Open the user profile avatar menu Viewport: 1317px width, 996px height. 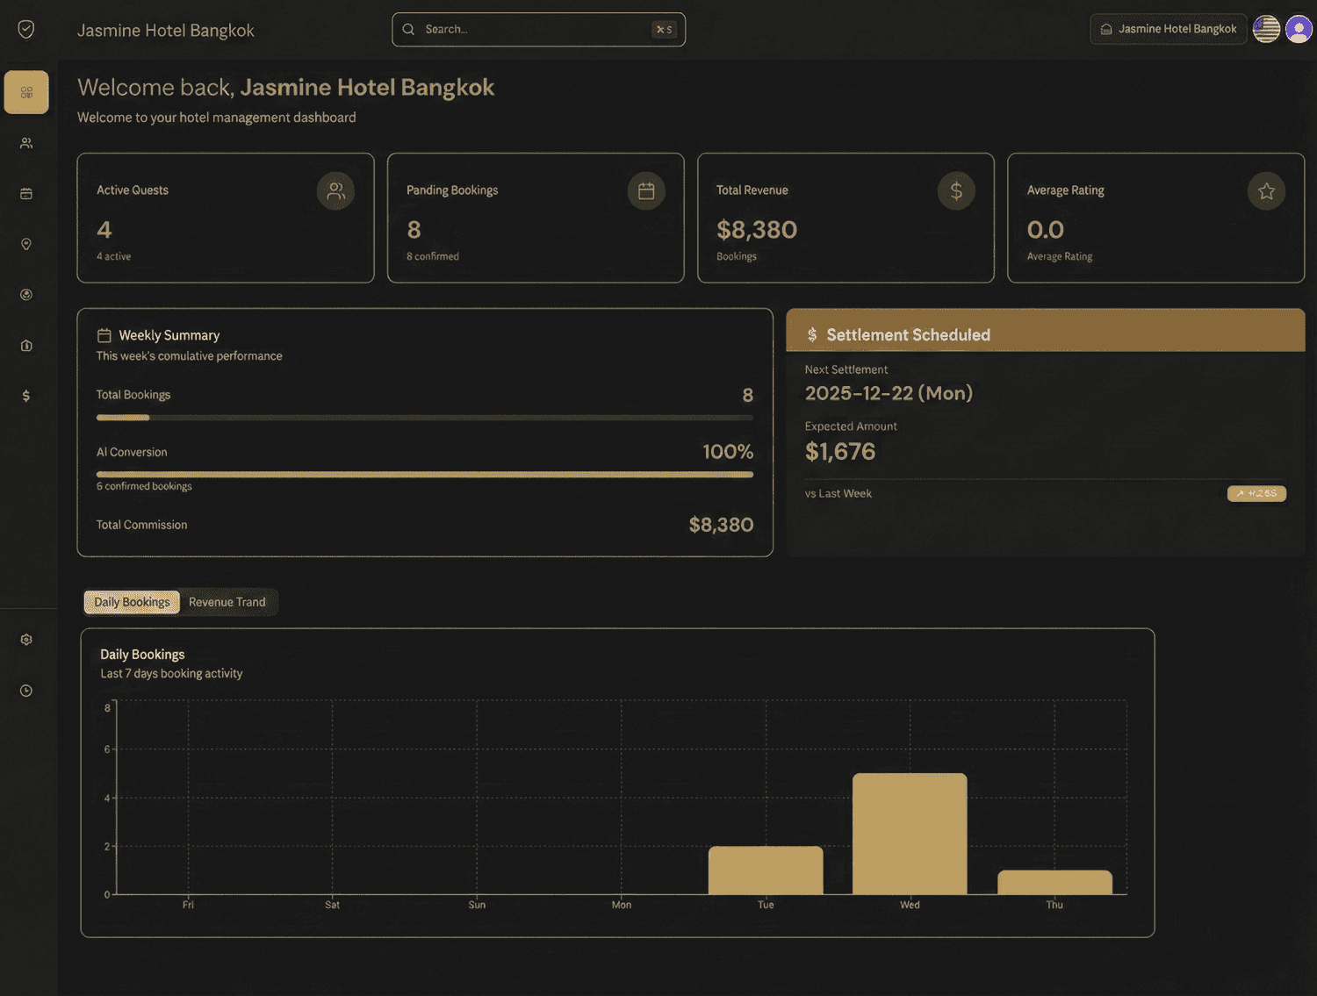click(x=1298, y=28)
